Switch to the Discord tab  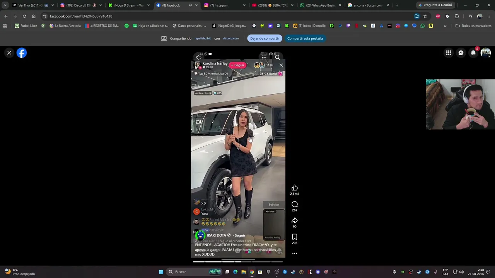point(78,5)
